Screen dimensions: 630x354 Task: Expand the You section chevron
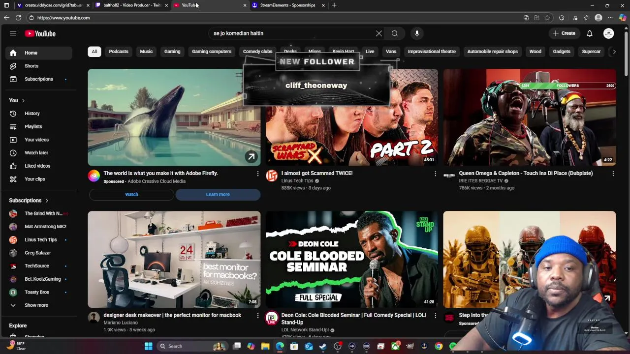point(23,101)
